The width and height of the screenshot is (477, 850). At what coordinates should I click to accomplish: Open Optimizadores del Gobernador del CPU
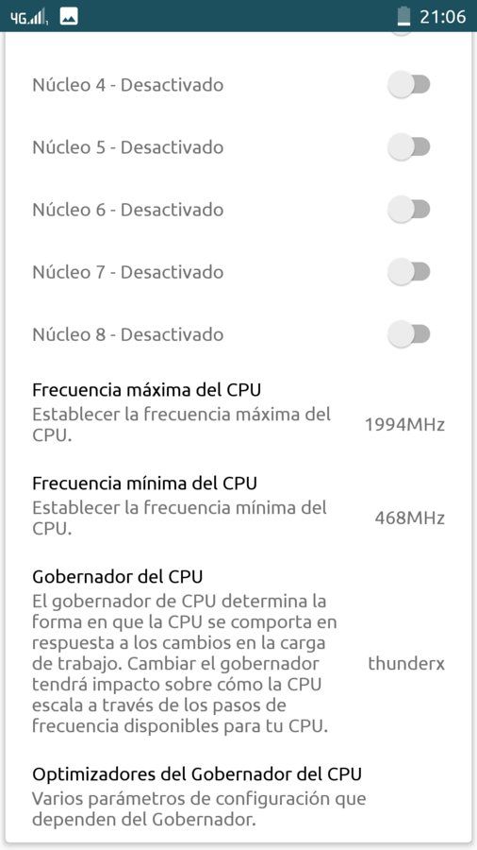pos(238,797)
